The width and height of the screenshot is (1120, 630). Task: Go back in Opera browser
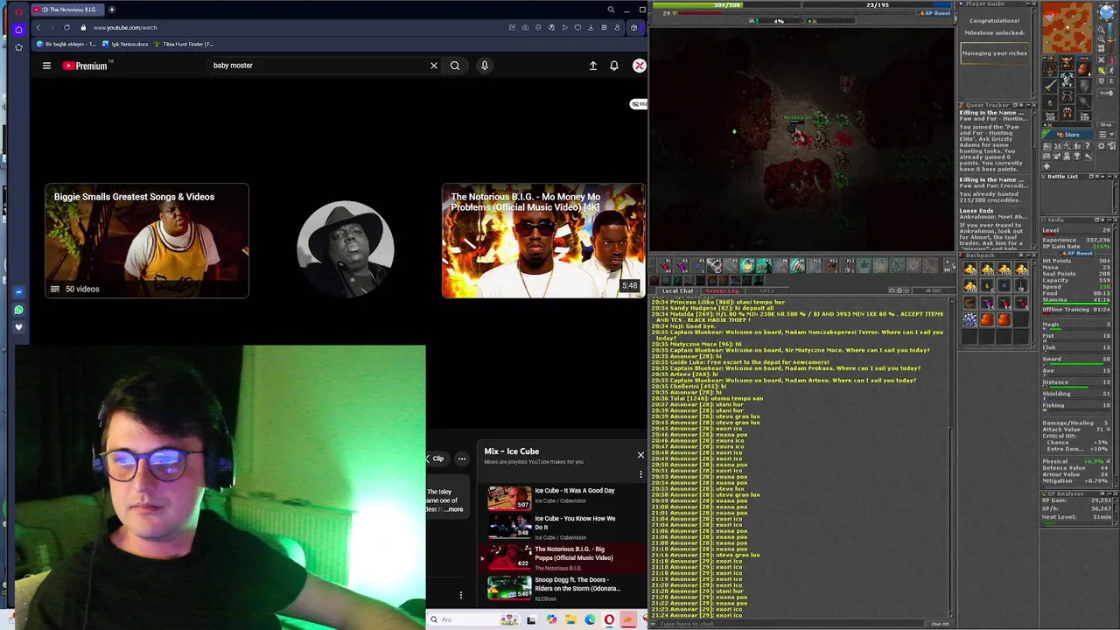(38, 27)
